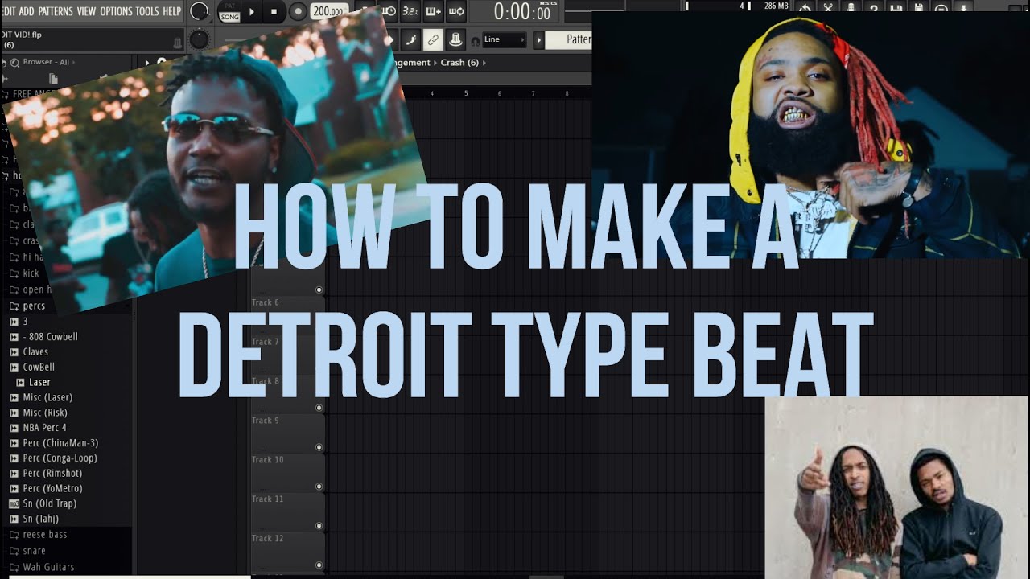This screenshot has height=579, width=1030.
Task: Click the global snap magnet icon
Action: click(x=476, y=41)
